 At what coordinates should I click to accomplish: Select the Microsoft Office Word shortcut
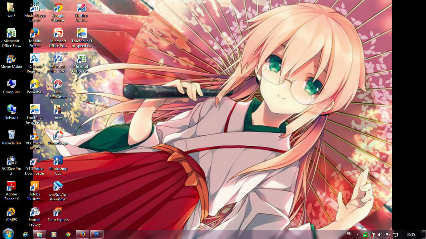point(58,63)
